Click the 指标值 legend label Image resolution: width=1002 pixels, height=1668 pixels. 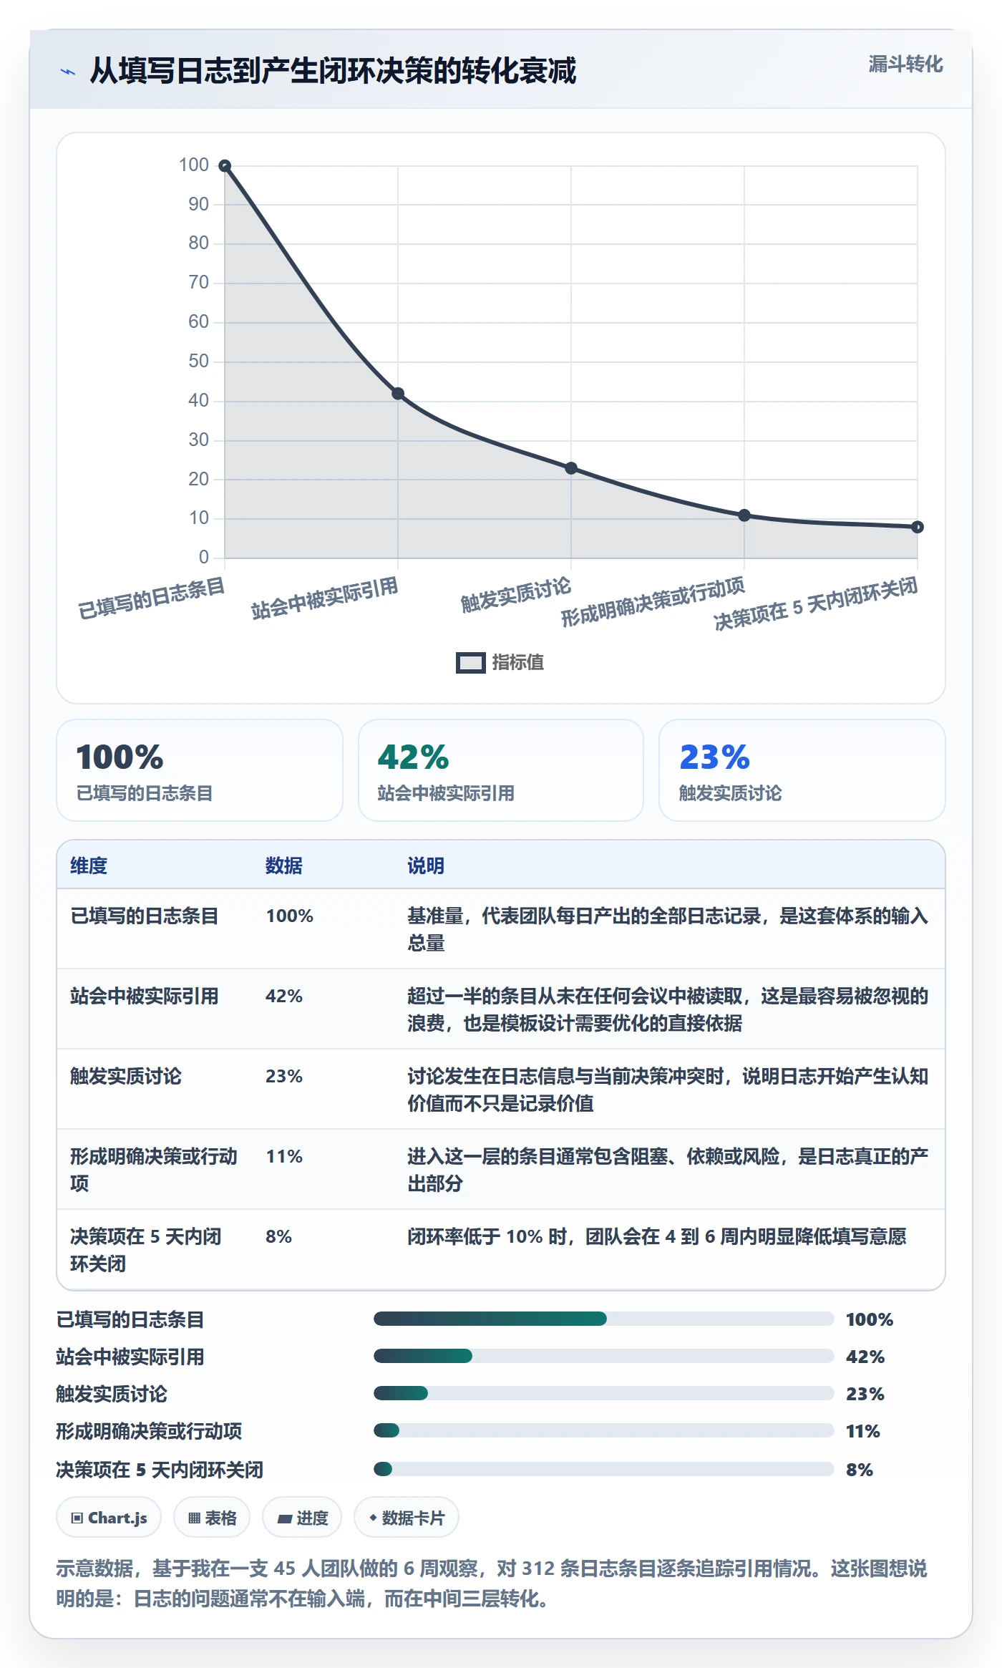518,663
